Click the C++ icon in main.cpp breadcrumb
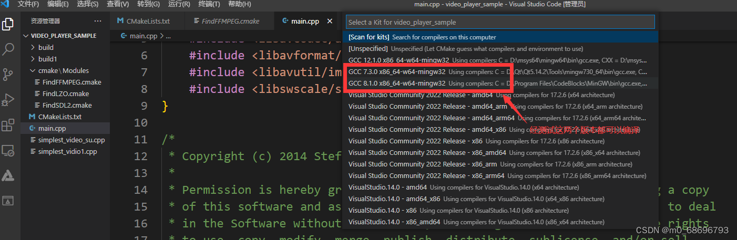The image size is (737, 240). [125, 36]
